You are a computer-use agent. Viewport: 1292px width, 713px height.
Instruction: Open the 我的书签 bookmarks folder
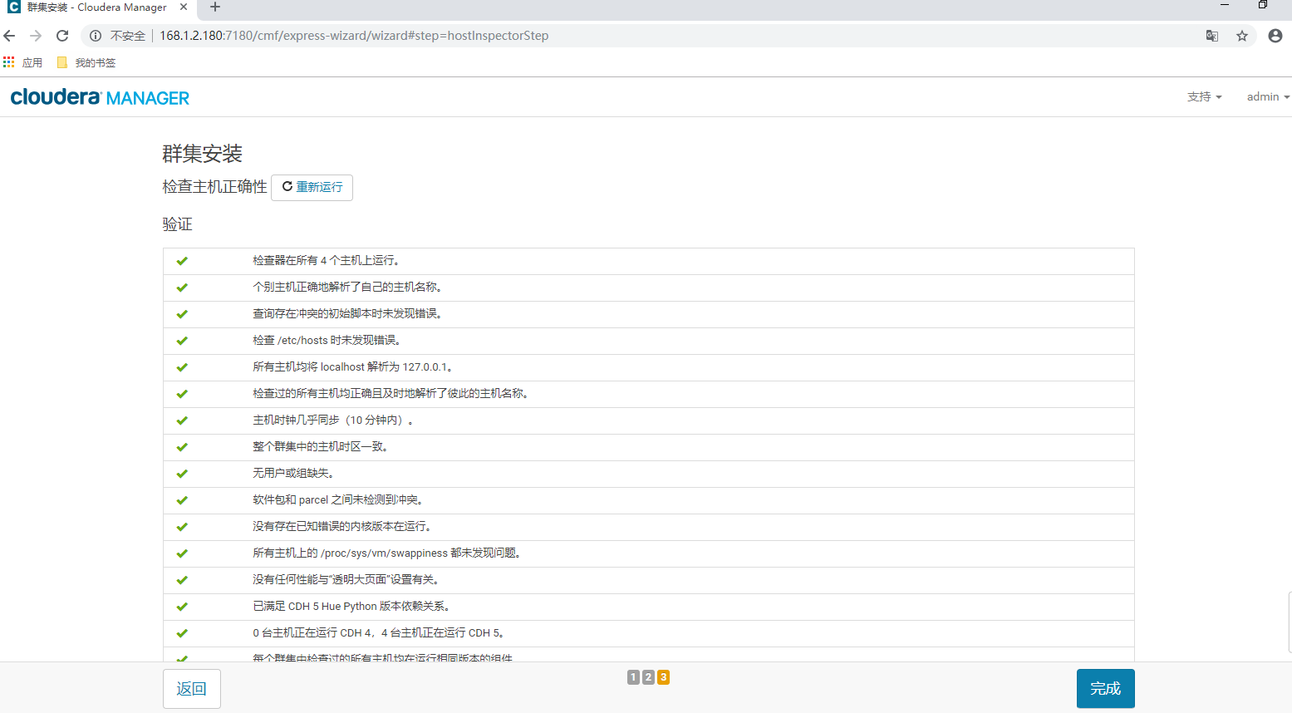tap(86, 62)
